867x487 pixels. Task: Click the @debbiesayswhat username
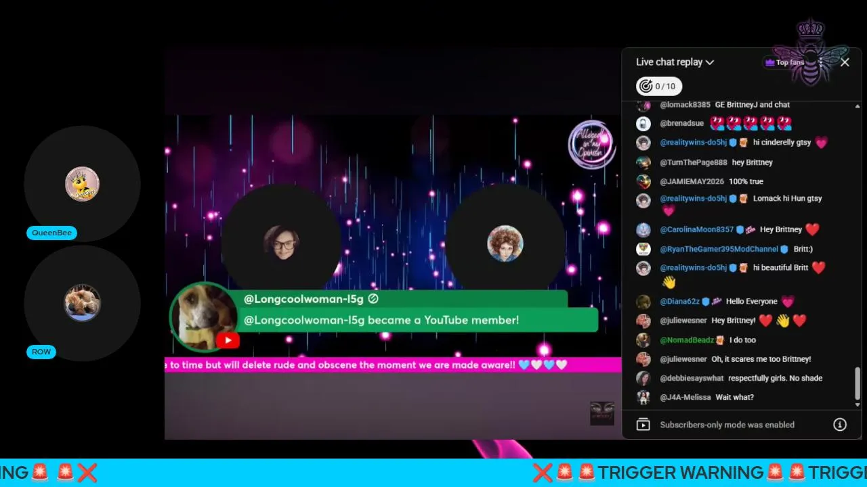point(692,378)
